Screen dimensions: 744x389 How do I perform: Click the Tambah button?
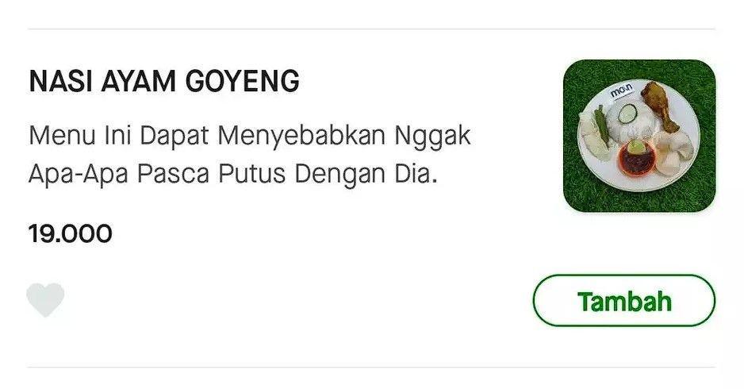pyautogui.click(x=624, y=301)
